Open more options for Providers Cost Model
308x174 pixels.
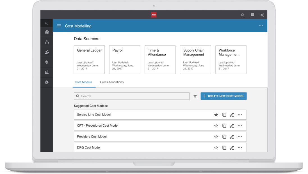(x=240, y=137)
